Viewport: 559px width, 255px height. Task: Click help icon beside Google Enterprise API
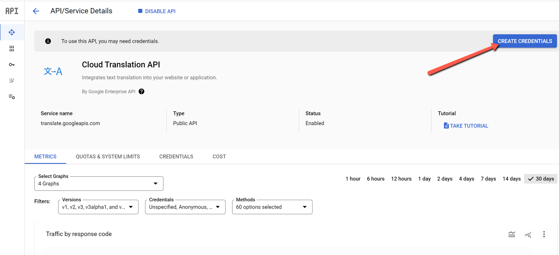click(141, 92)
